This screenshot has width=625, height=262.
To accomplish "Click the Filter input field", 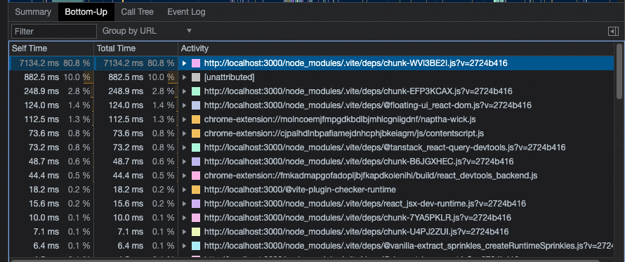I will (x=54, y=31).
